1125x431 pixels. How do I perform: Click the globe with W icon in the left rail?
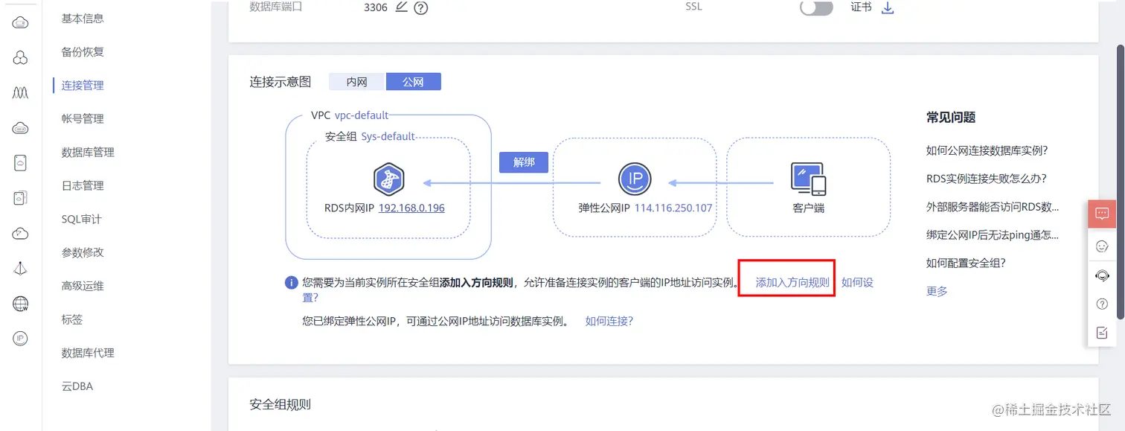(21, 304)
